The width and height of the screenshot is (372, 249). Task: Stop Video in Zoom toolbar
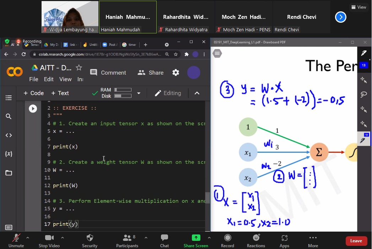(x=49, y=241)
